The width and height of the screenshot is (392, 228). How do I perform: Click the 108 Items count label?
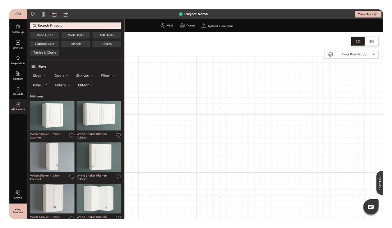37,96
